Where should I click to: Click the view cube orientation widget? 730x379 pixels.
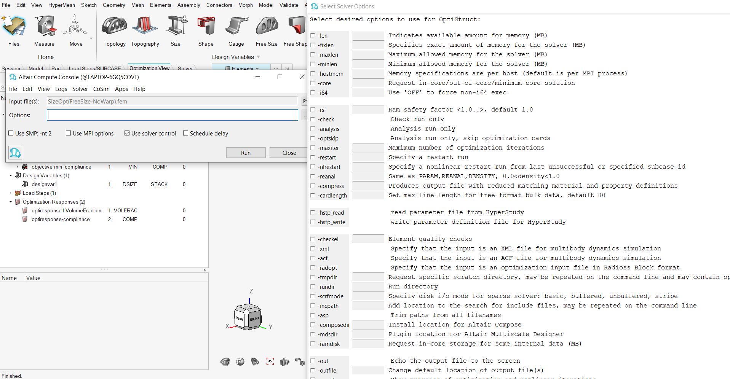[x=248, y=317]
